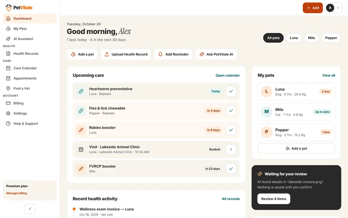
Task: Check off Rabies booster task
Action: (231, 130)
